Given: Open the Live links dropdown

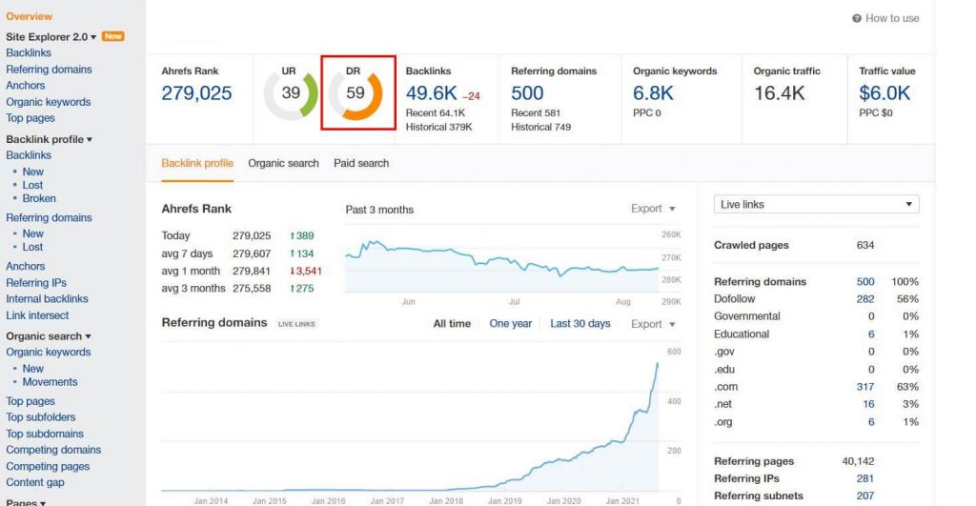Looking at the screenshot, I should [816, 204].
